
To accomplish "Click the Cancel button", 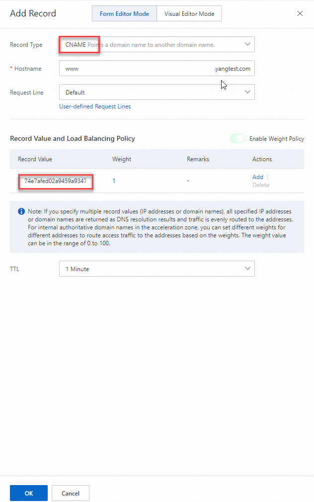I will (x=71, y=493).
